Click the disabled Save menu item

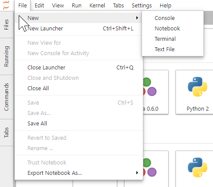(x=79, y=102)
